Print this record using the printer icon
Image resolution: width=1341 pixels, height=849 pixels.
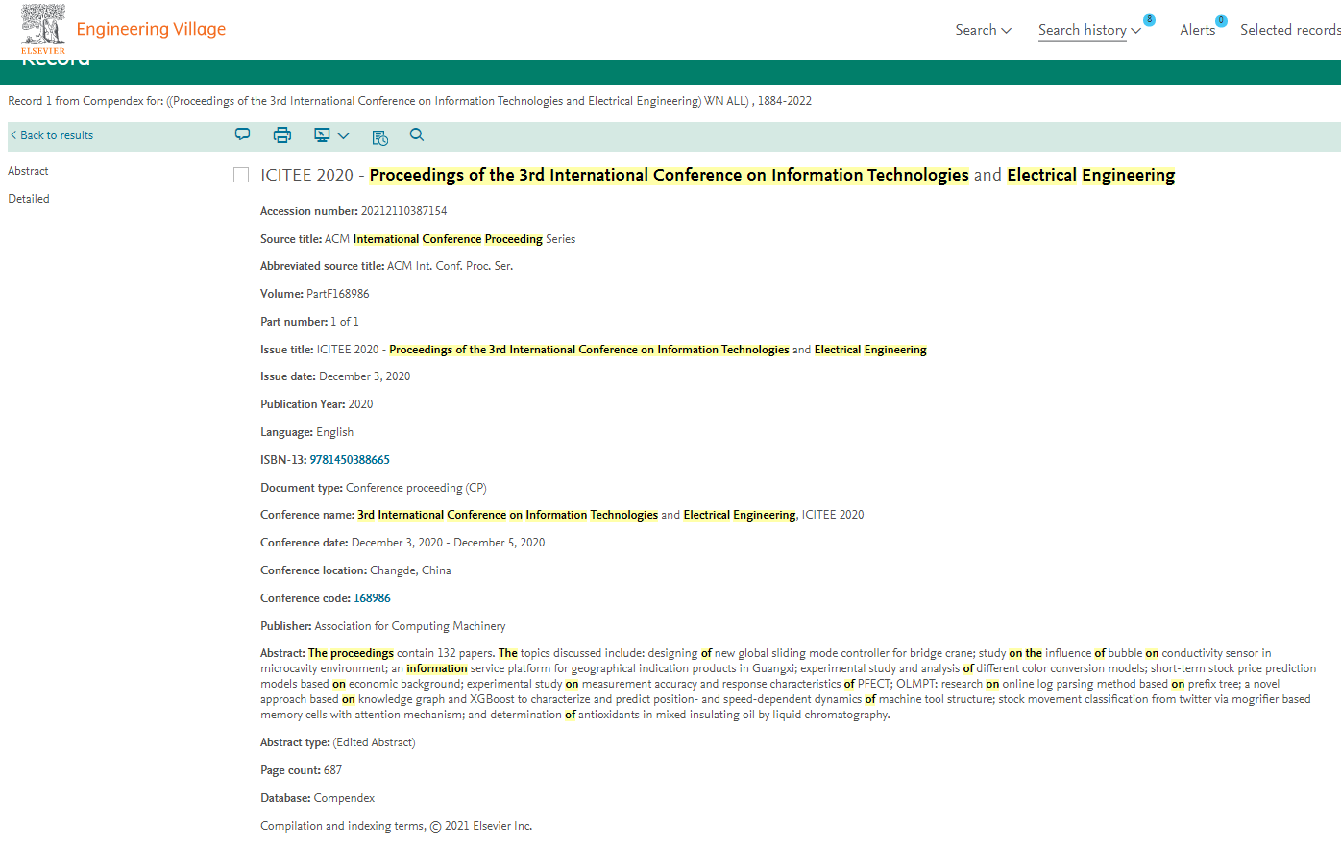[x=282, y=135]
